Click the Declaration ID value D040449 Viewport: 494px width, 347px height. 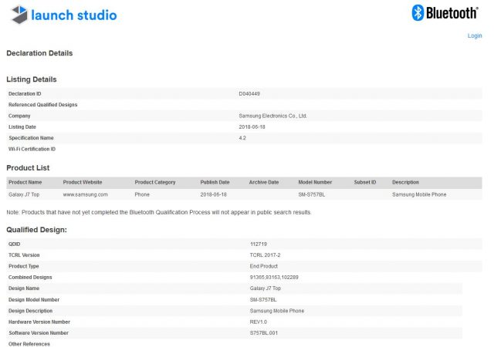pyautogui.click(x=249, y=93)
